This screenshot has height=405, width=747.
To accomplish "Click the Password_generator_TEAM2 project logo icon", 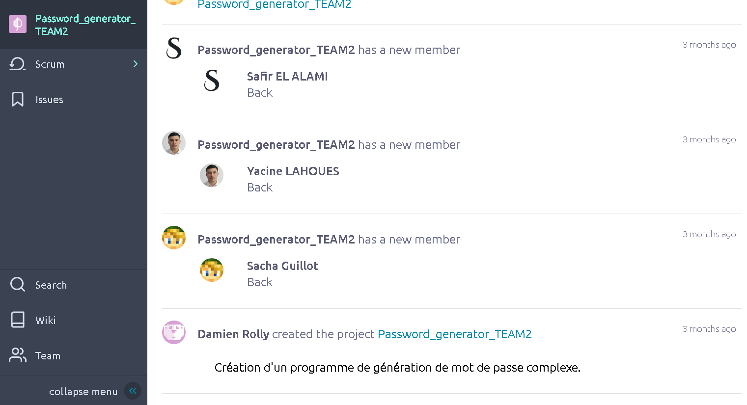I will [18, 24].
